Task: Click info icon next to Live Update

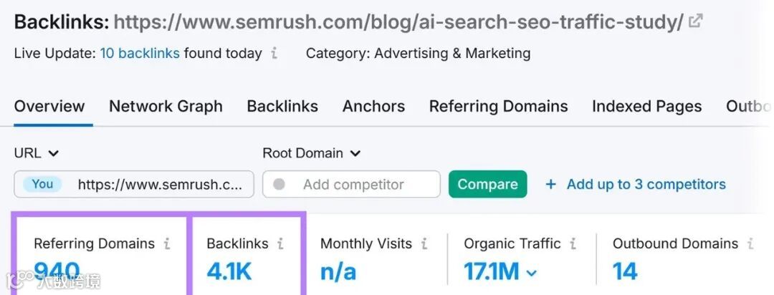Action: [x=274, y=54]
